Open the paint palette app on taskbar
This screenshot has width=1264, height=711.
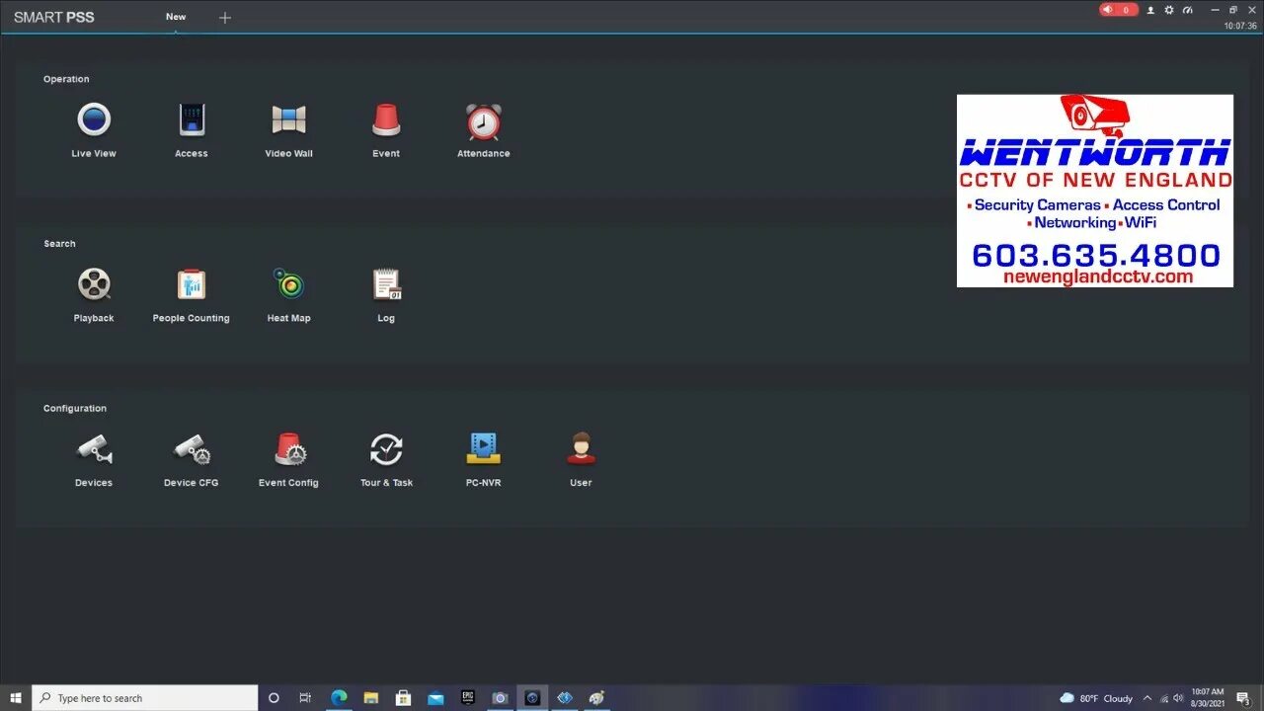coord(596,698)
